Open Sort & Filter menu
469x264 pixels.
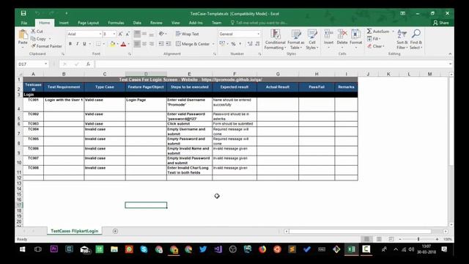tap(402, 39)
